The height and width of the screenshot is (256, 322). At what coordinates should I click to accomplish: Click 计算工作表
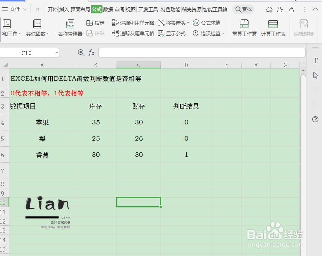click(273, 28)
